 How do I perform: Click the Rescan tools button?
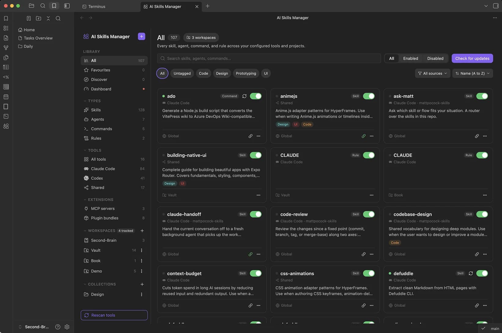pos(114,315)
